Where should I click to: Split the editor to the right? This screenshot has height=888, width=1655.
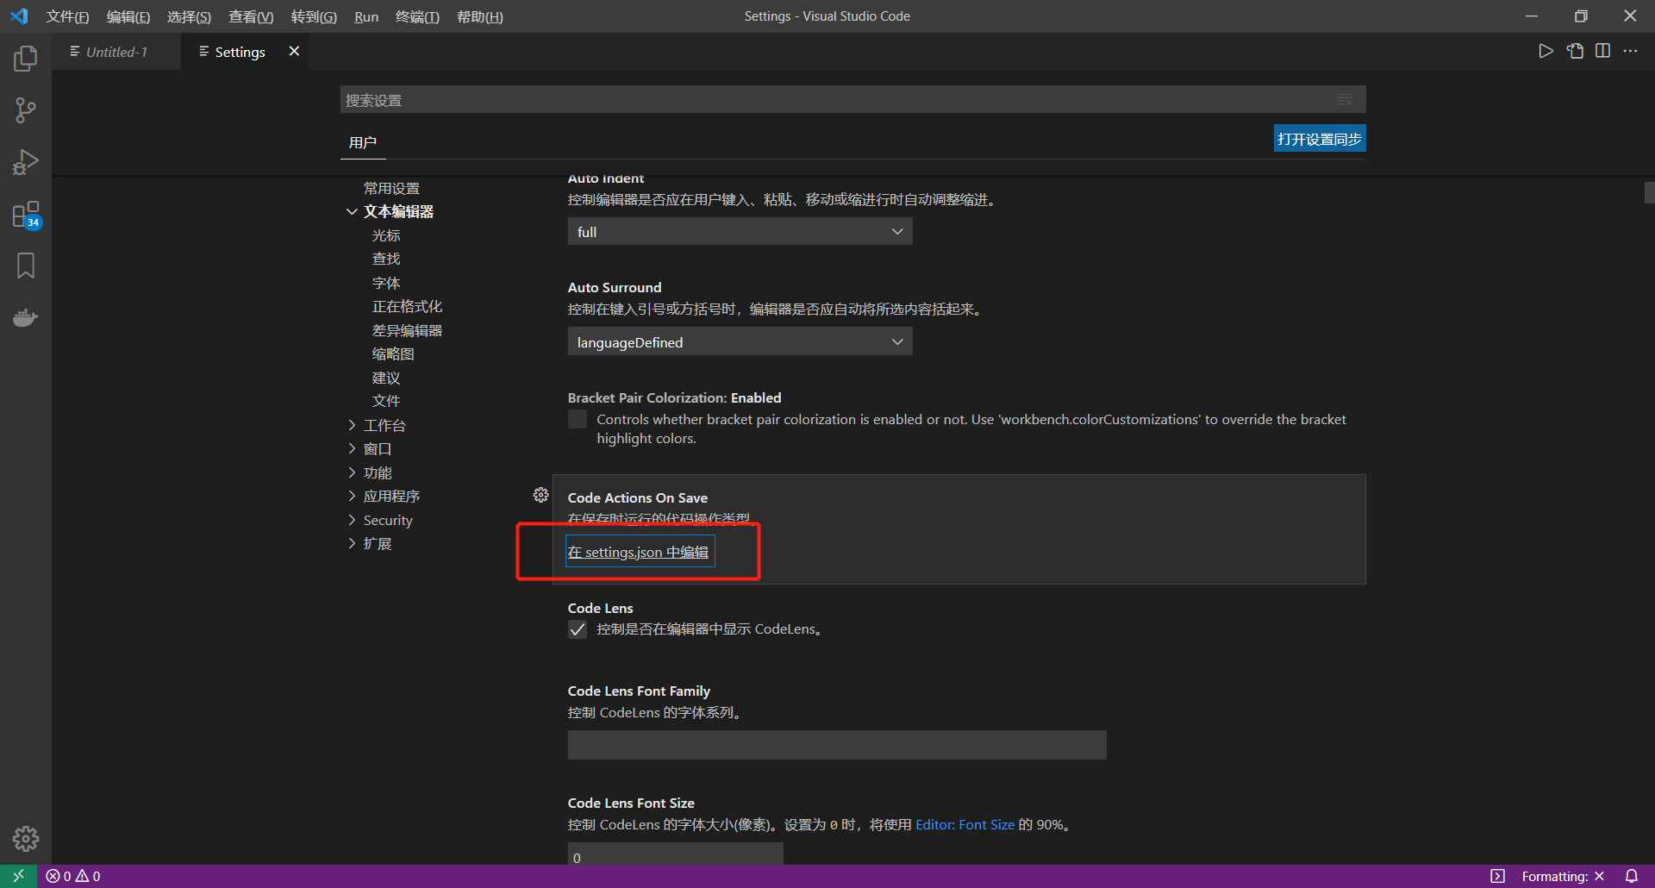(1602, 52)
